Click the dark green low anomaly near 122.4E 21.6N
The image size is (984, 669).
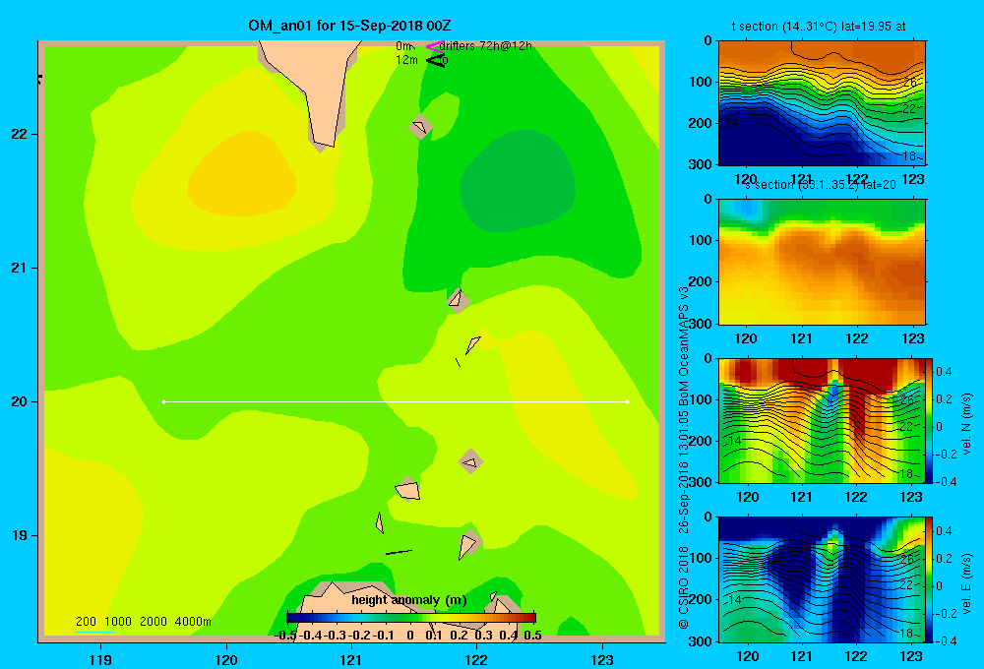pos(518,182)
